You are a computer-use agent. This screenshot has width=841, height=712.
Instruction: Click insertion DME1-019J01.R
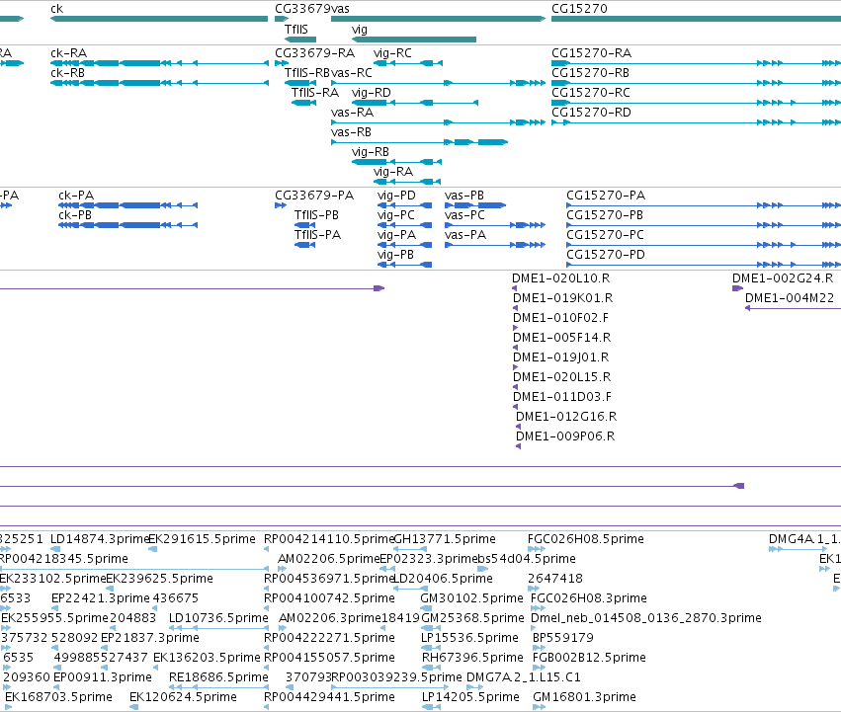[516, 367]
